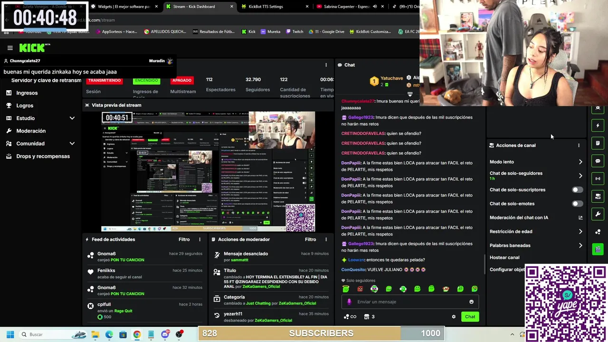
Task: Click the shop icon with number 3
Action: click(x=369, y=317)
